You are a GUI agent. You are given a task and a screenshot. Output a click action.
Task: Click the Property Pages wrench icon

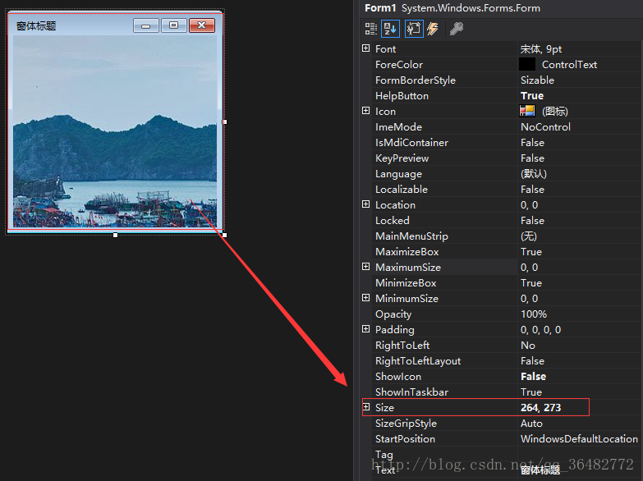click(457, 29)
